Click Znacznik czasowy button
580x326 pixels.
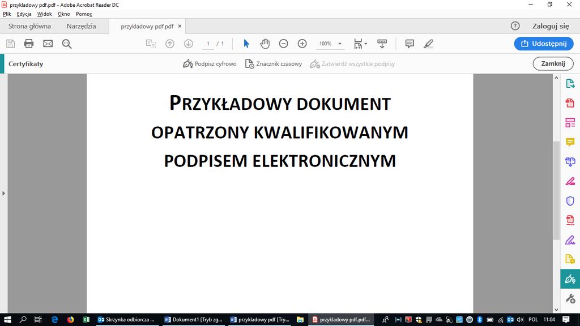[x=274, y=64]
